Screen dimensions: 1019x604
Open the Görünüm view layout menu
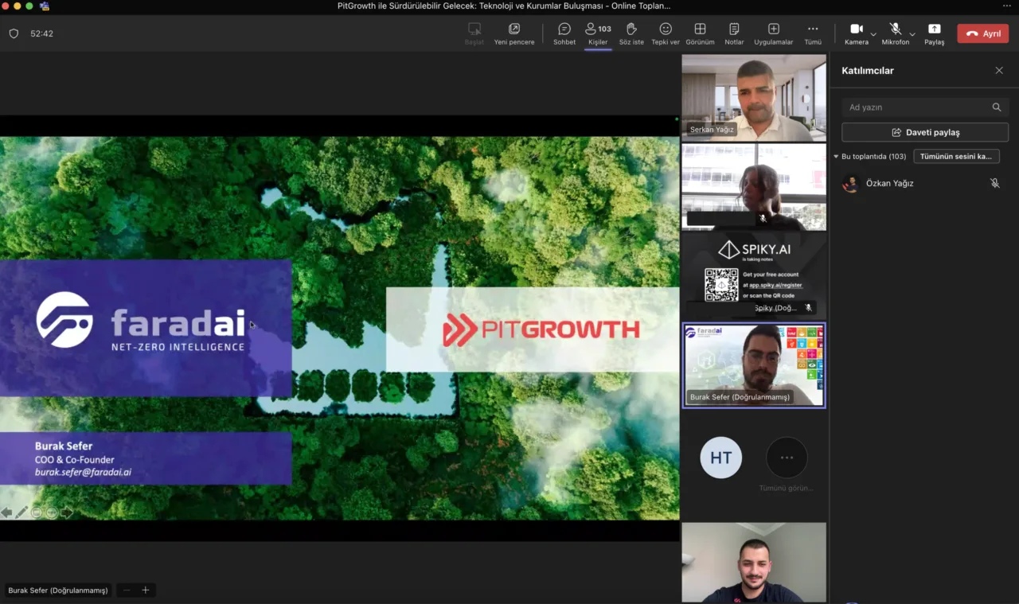point(700,33)
